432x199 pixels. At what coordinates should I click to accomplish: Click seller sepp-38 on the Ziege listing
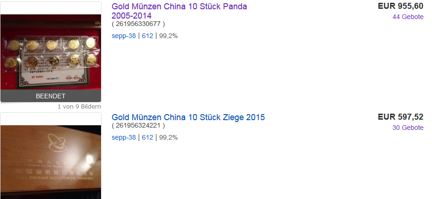click(x=124, y=137)
